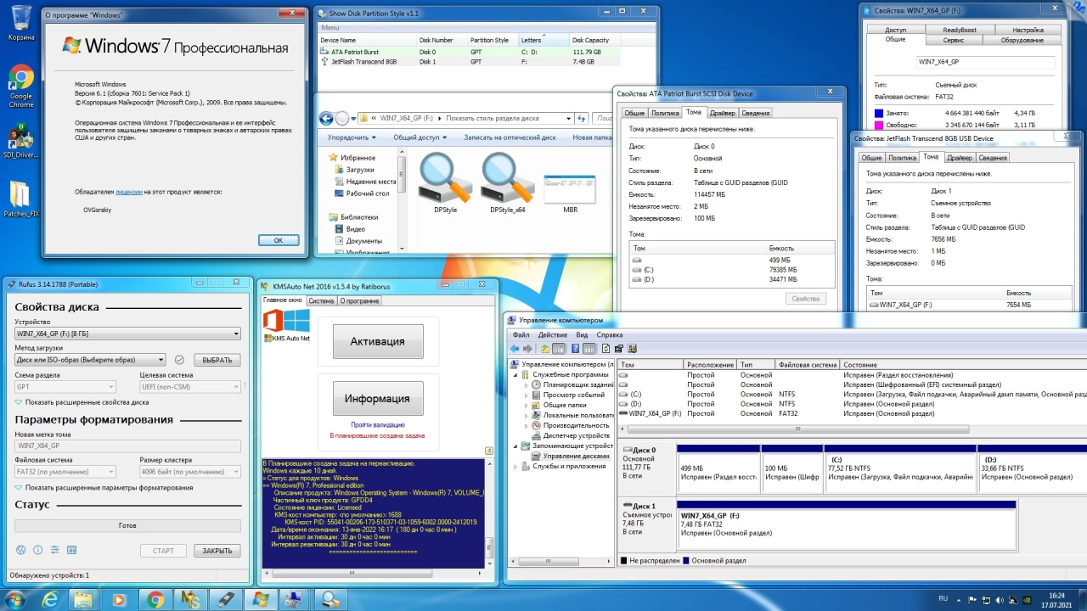Click Back arrow in Computer Management toolbar

click(x=515, y=349)
